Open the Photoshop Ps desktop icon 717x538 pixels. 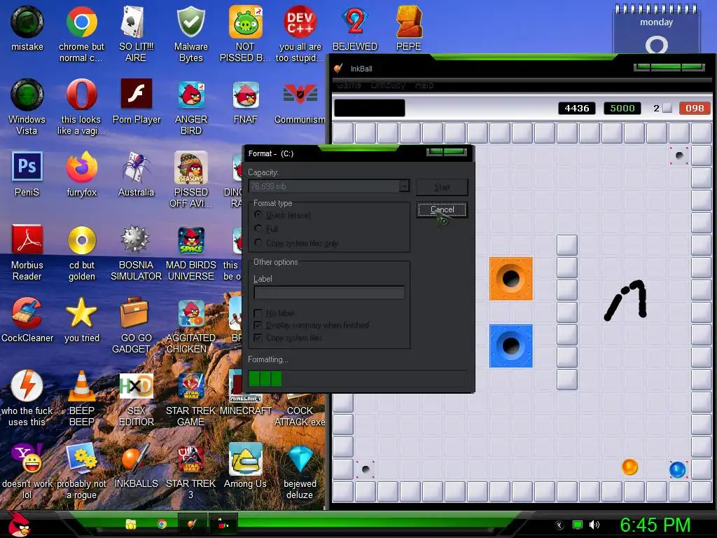(27, 174)
